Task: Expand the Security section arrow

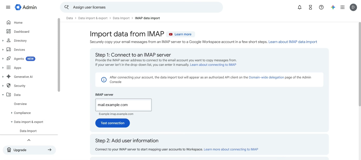Action: click(3, 86)
